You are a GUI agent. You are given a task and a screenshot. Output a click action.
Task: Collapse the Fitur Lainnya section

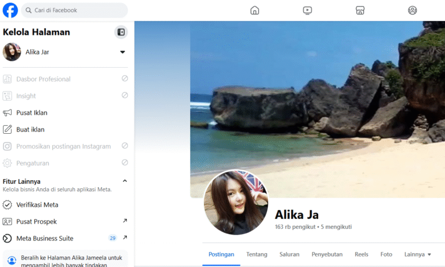coord(125,181)
